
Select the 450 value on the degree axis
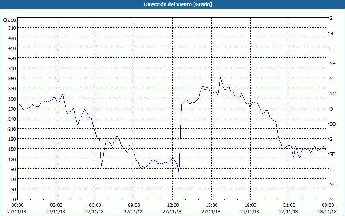pos(12,48)
